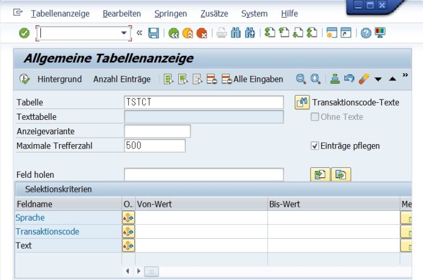Click the Transaktionscode field name link
Image resolution: width=423 pixels, height=280 pixels.
(x=47, y=232)
